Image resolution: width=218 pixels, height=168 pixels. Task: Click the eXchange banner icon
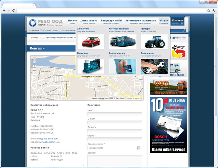(x=179, y=52)
